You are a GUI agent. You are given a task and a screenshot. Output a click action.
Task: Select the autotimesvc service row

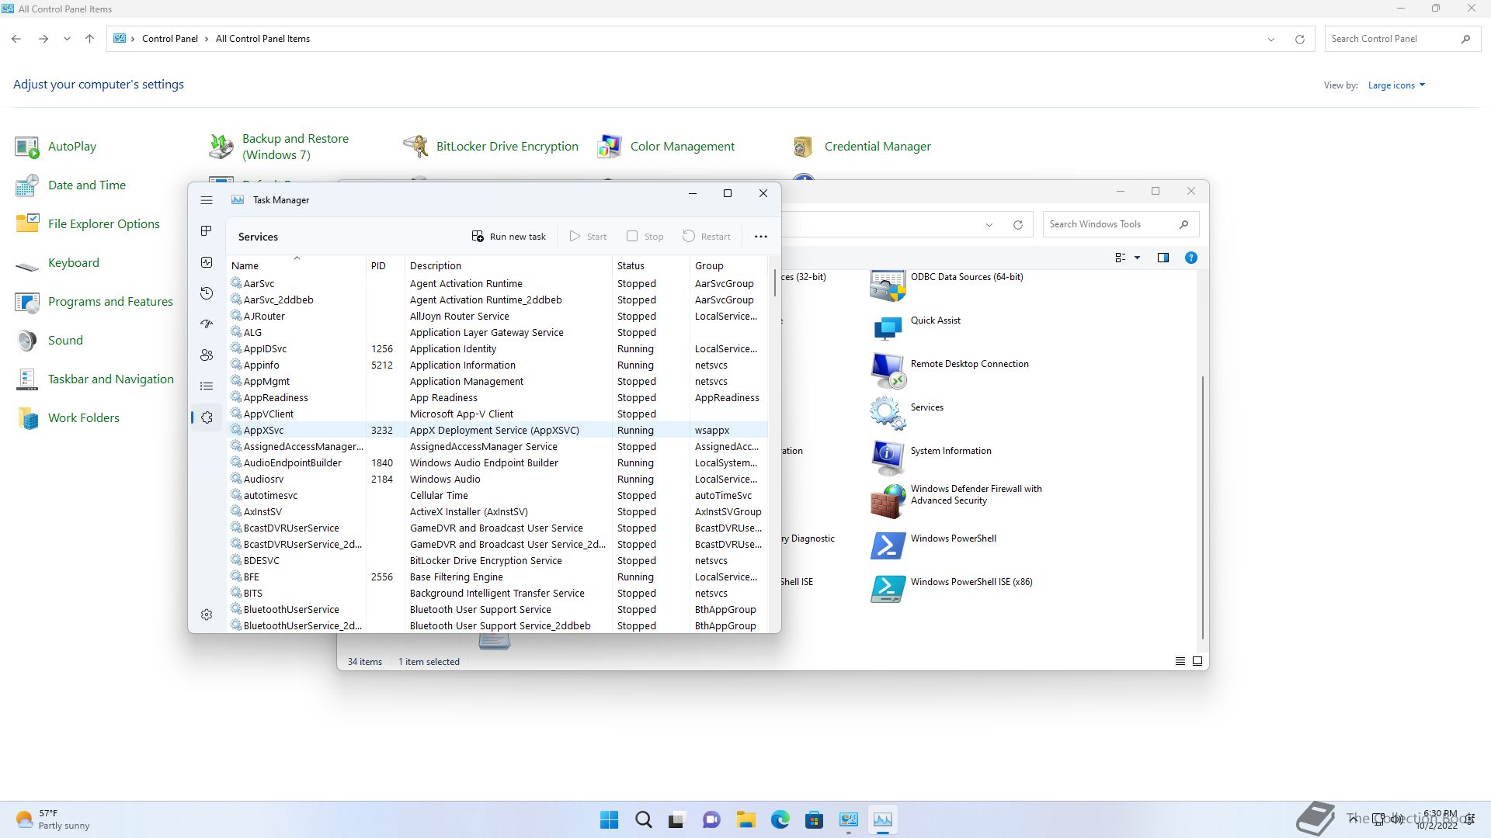[x=497, y=496]
